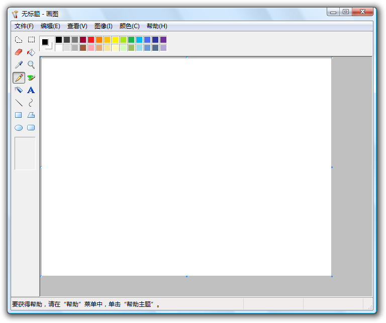Viewport: 386px width, 323px height.
Task: Select the cyan turquoise color swatch
Action: pos(139,40)
